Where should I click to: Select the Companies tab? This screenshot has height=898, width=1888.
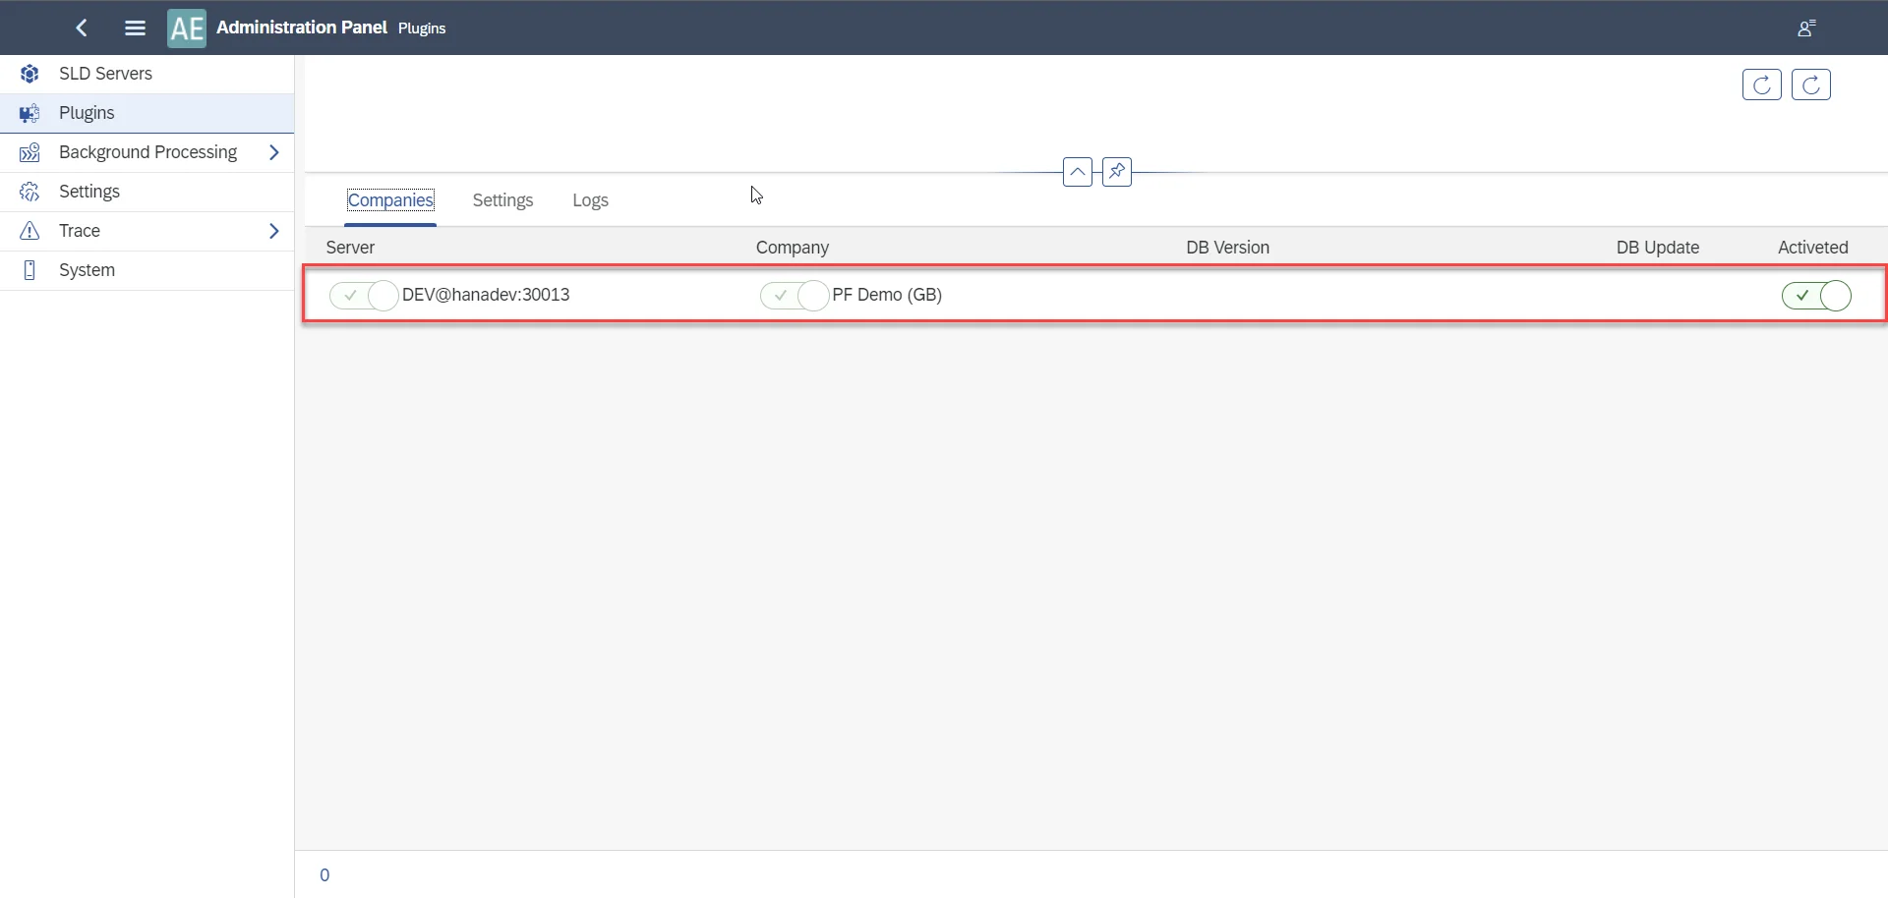(390, 200)
